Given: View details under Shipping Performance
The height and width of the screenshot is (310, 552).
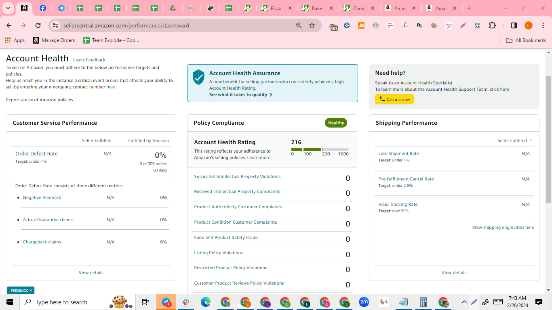Looking at the screenshot, I should pos(454,272).
